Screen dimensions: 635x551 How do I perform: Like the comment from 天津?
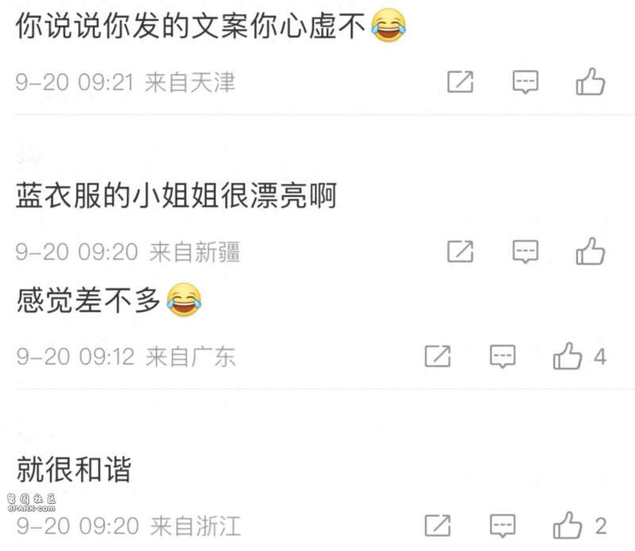[x=591, y=82]
